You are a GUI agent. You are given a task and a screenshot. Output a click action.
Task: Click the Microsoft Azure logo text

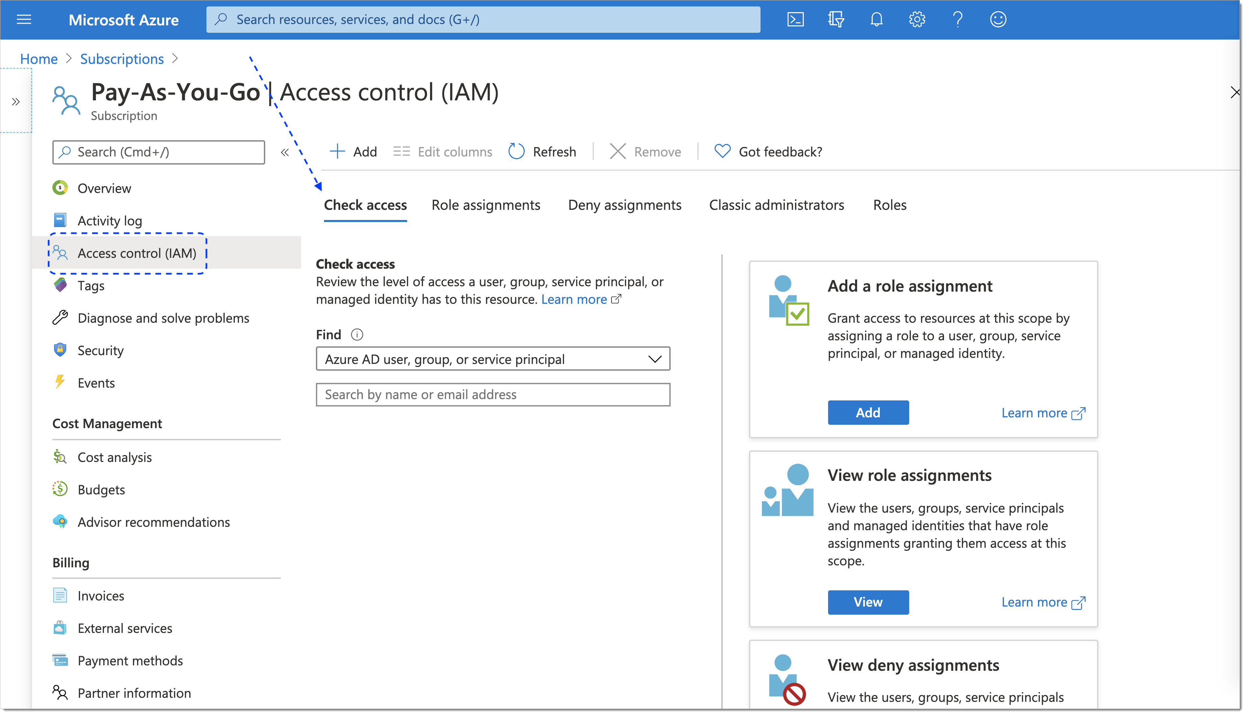124,20
